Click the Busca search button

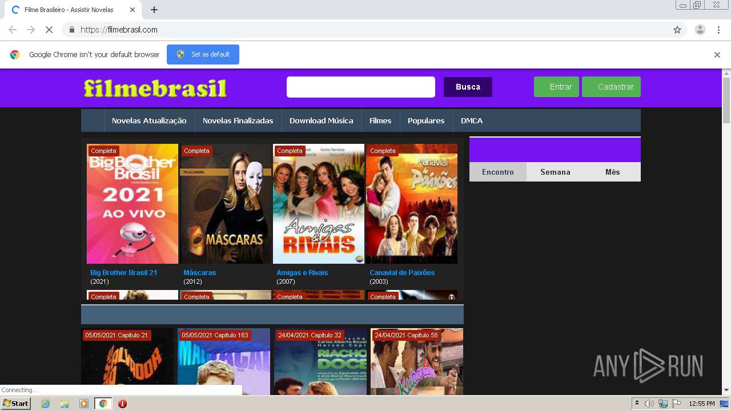pos(468,87)
